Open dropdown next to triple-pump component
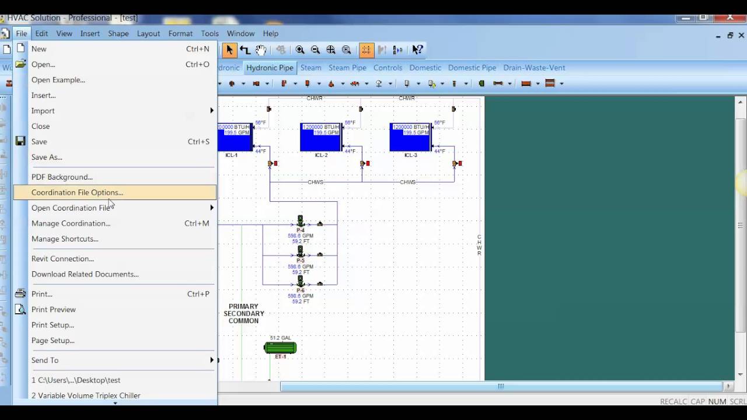Screen dimensions: 747x420 click(366, 83)
